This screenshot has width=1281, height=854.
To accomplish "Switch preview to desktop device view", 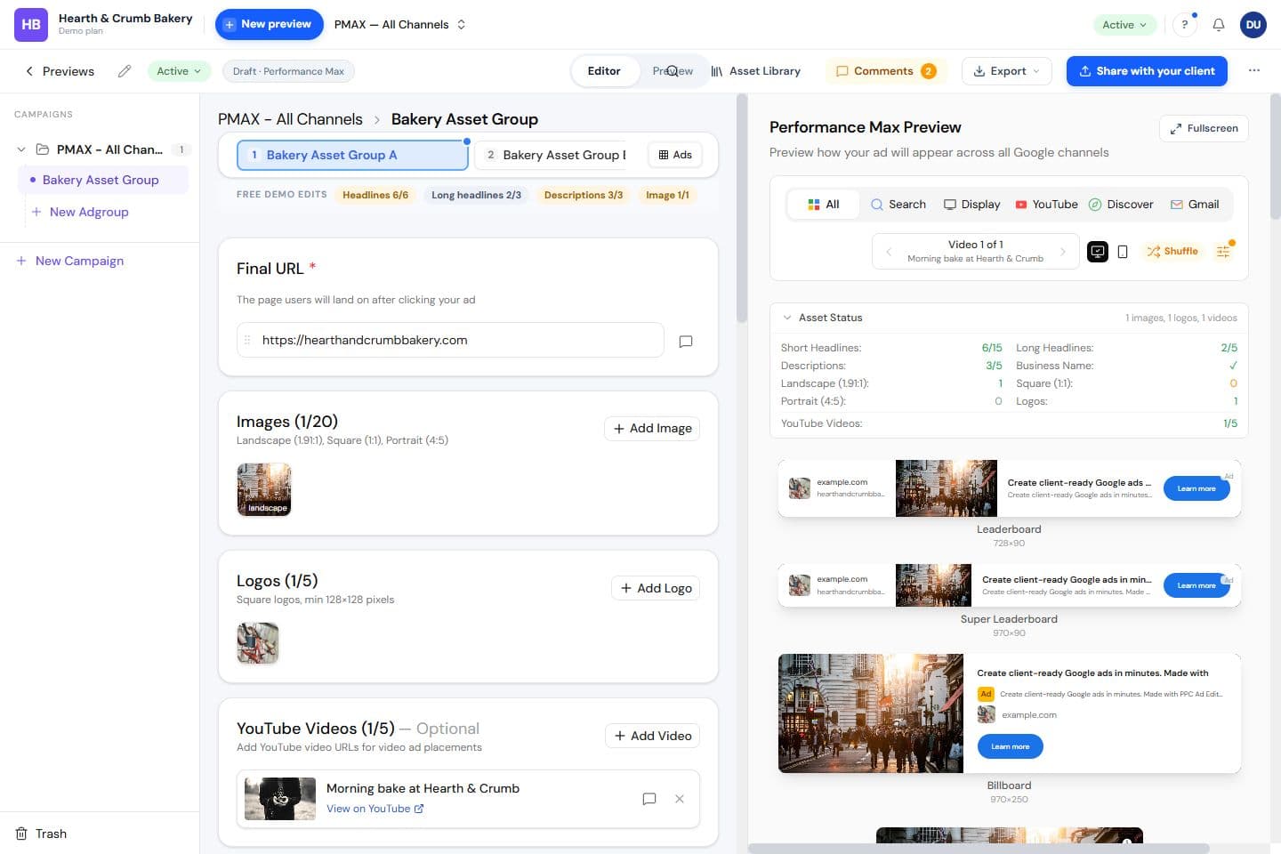I will pos(1098,252).
